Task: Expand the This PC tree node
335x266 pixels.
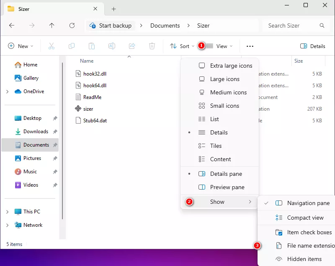Action: [8, 212]
